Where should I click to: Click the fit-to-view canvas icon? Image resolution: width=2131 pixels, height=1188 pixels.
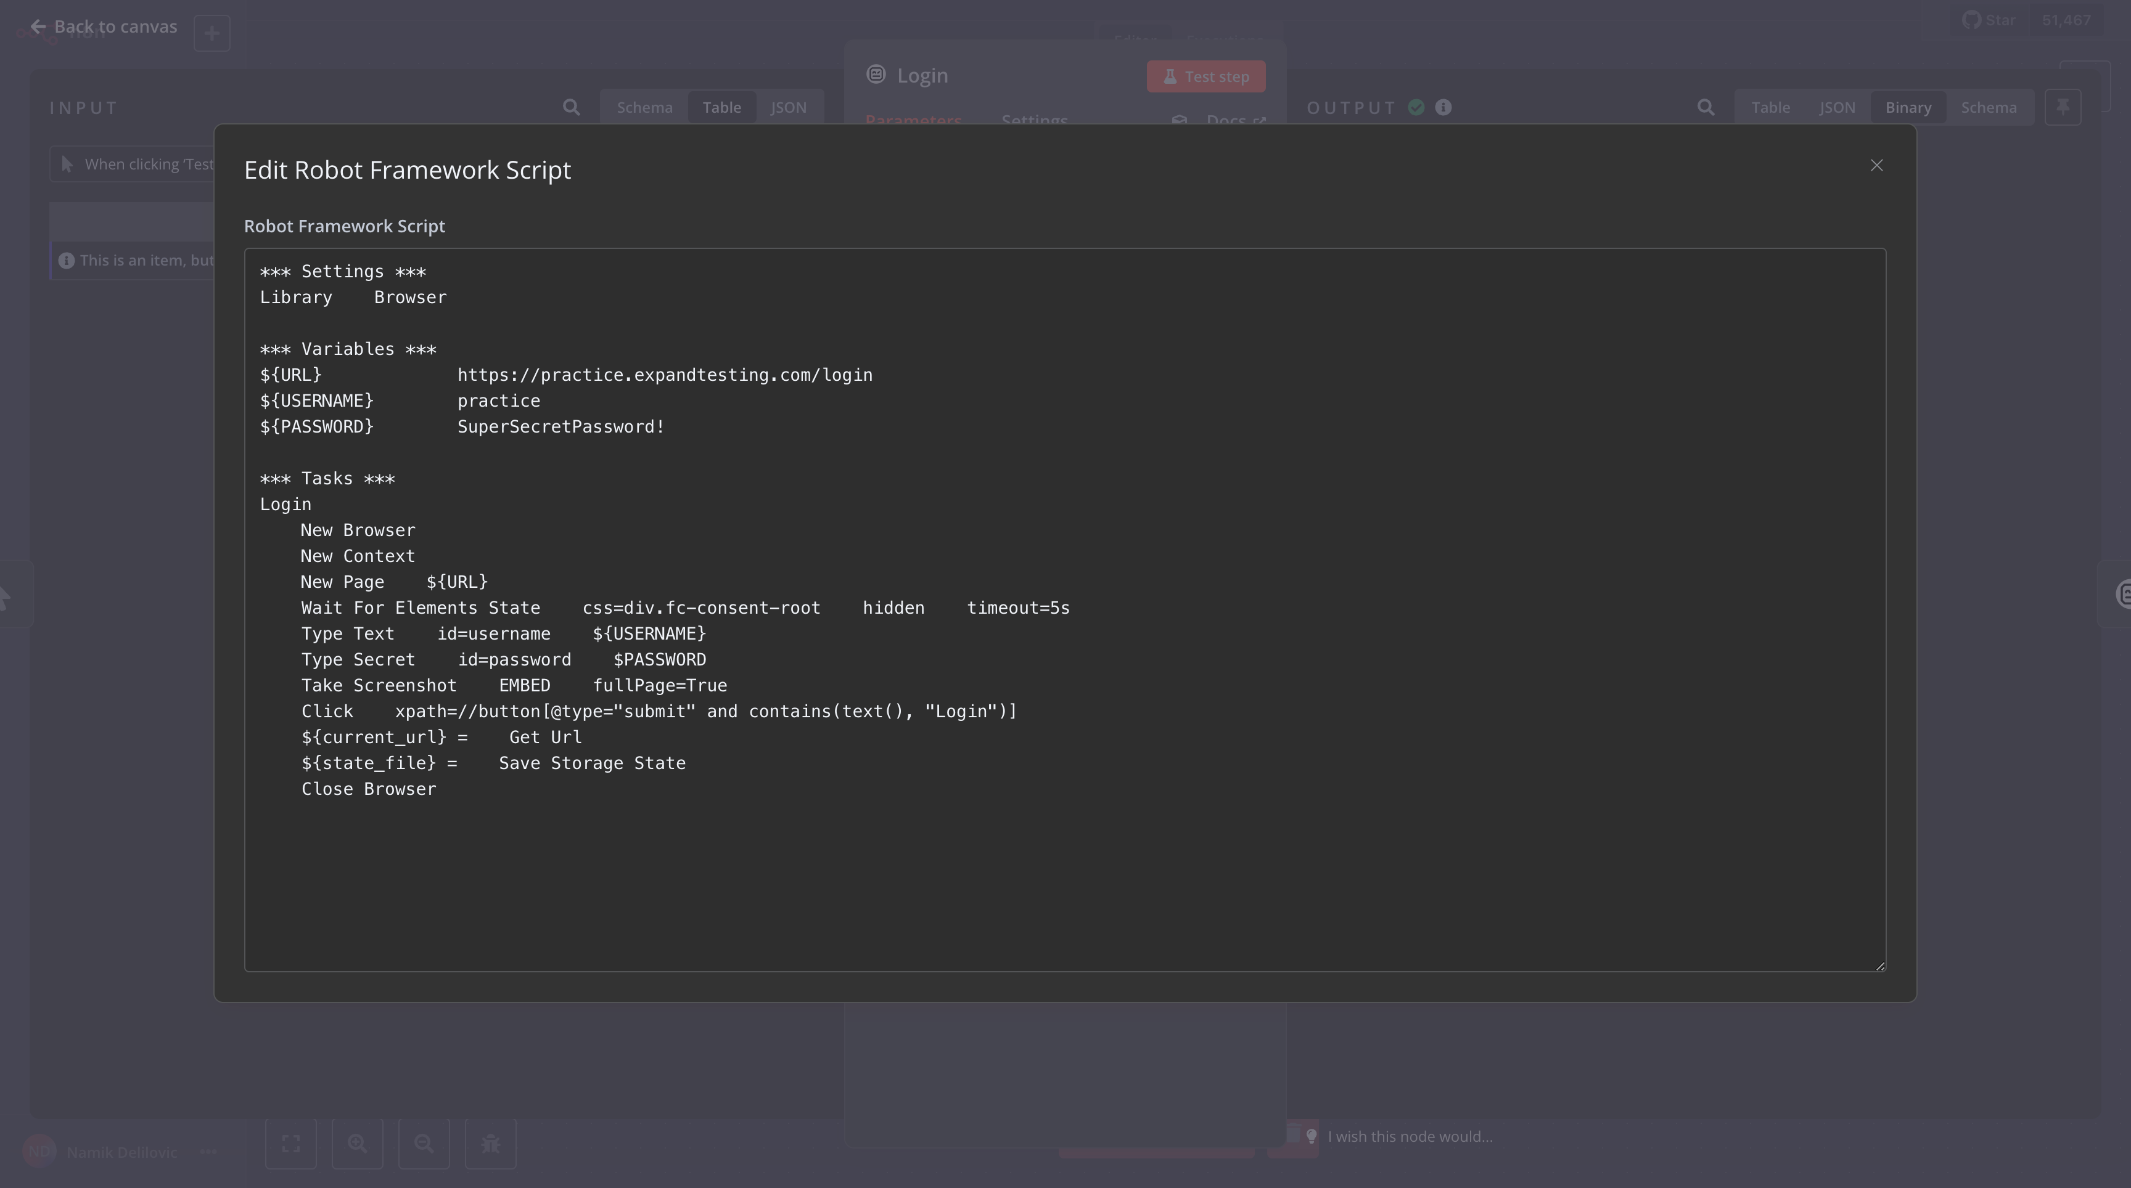(x=290, y=1144)
